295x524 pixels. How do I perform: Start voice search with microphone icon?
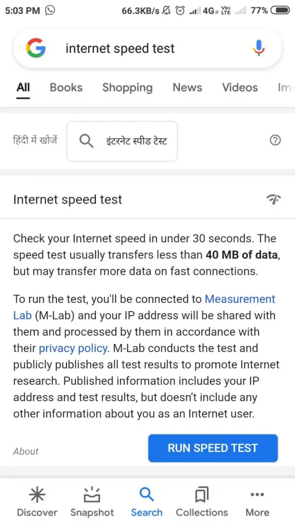tap(259, 48)
